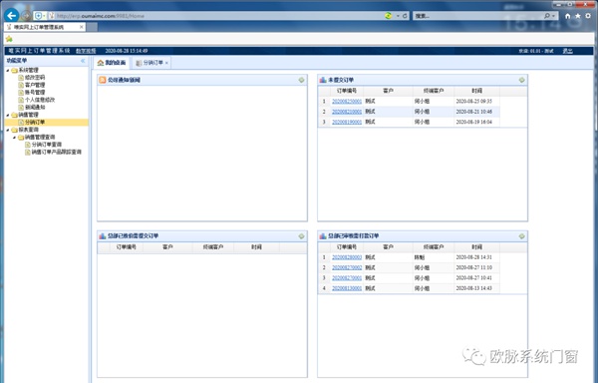Click the underlined link beside the system title
The height and width of the screenshot is (383, 598).
pos(86,51)
